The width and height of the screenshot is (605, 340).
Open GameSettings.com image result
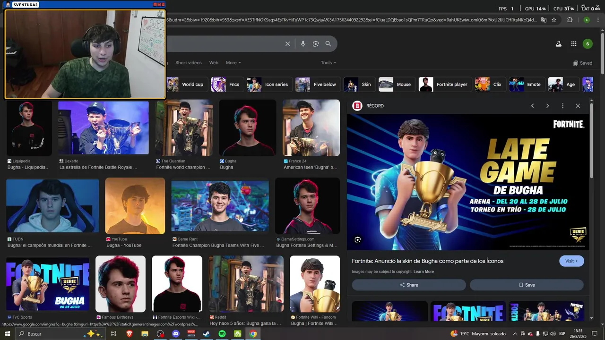[307, 206]
